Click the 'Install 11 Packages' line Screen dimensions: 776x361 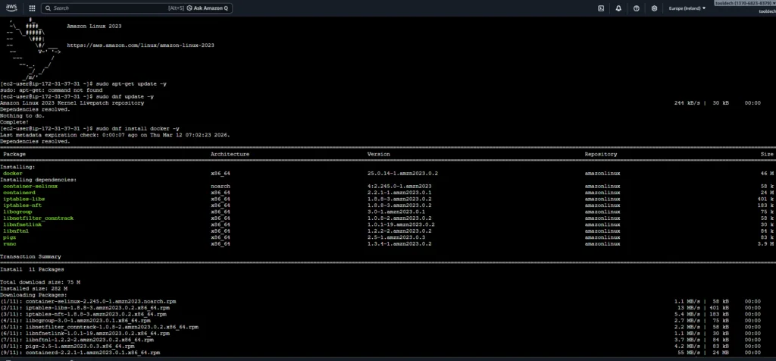[x=32, y=269]
